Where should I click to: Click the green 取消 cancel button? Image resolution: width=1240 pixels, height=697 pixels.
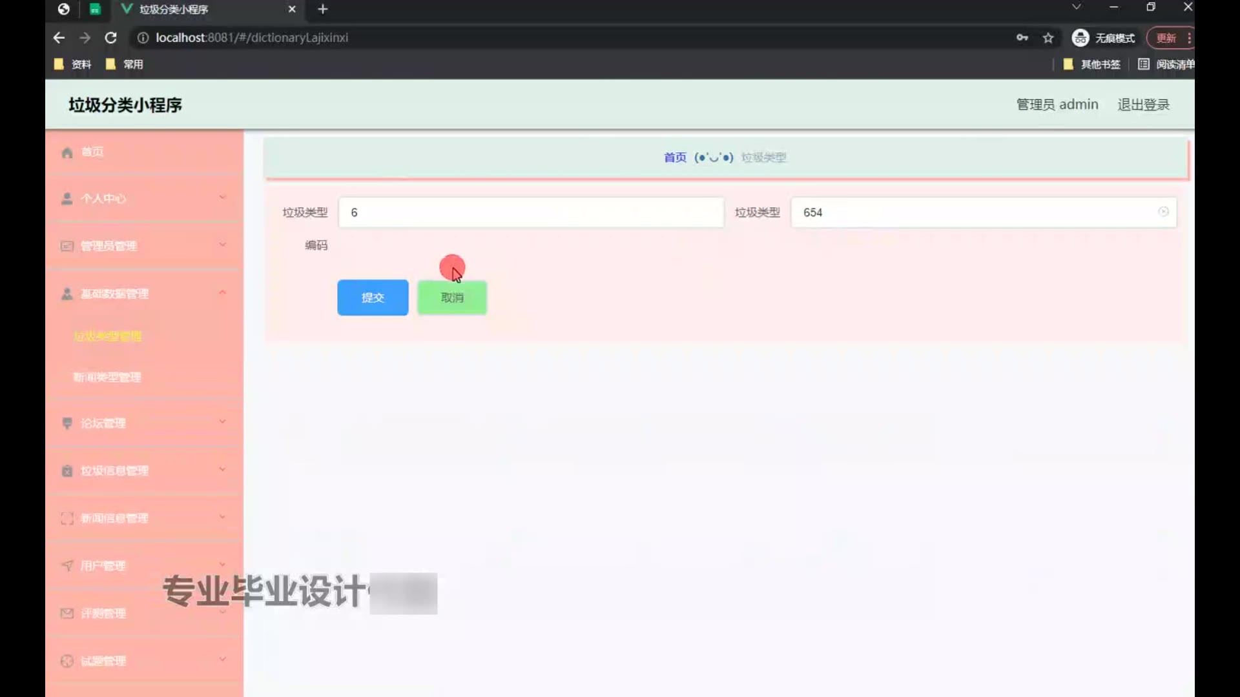click(x=452, y=298)
